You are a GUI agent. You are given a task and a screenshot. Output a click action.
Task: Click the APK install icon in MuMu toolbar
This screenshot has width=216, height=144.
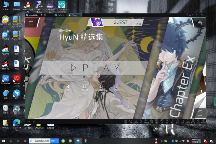(x=177, y=121)
